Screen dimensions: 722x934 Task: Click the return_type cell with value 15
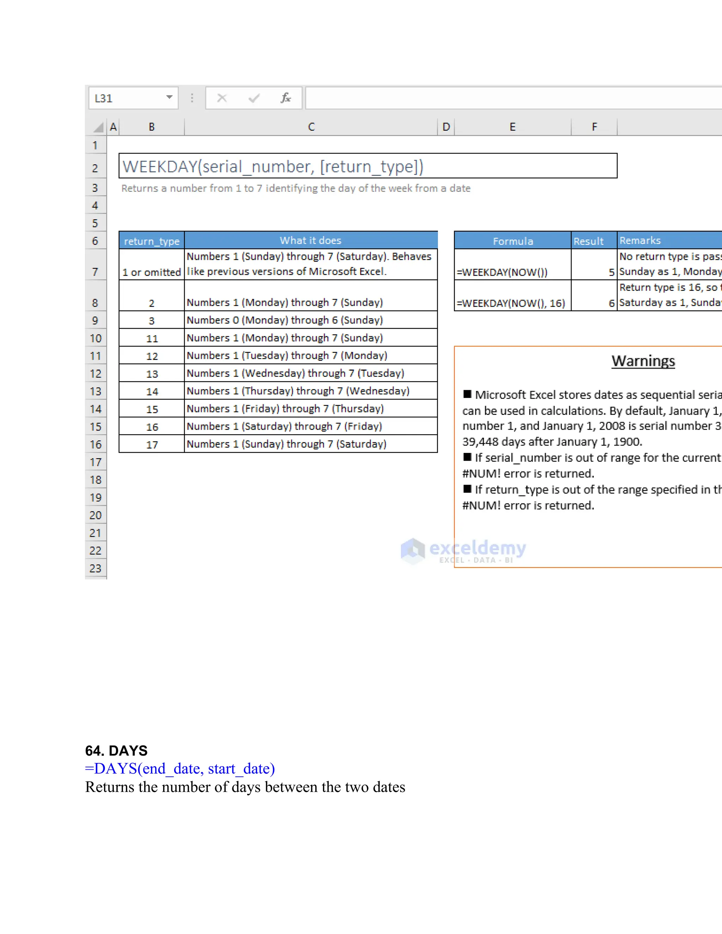151,409
